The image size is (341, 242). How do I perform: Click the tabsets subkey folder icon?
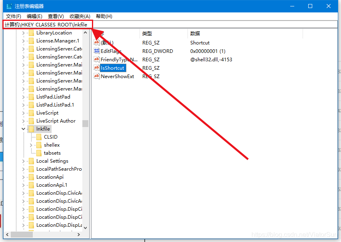pyautogui.click(x=39, y=153)
